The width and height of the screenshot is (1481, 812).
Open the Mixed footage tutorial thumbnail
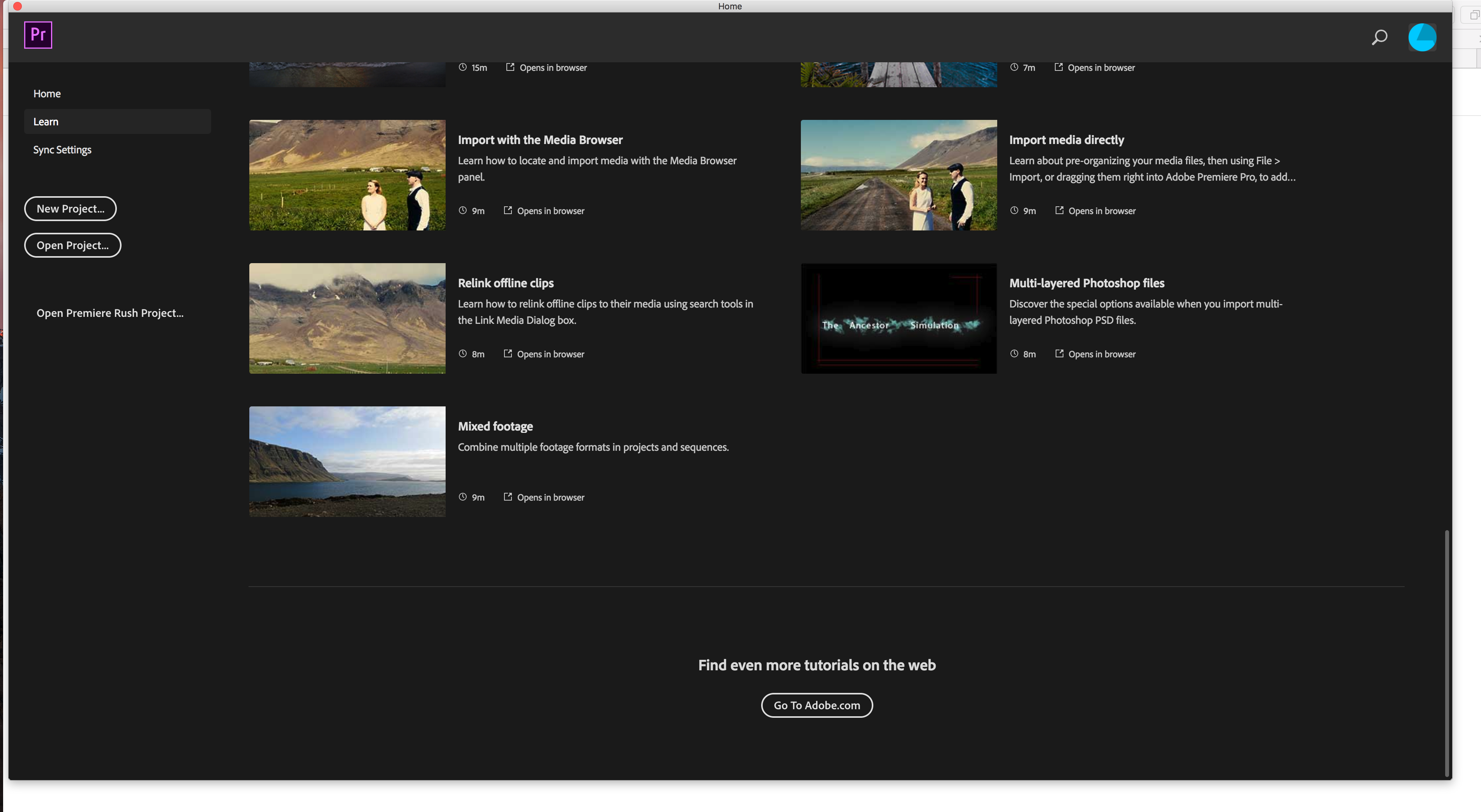click(x=347, y=461)
